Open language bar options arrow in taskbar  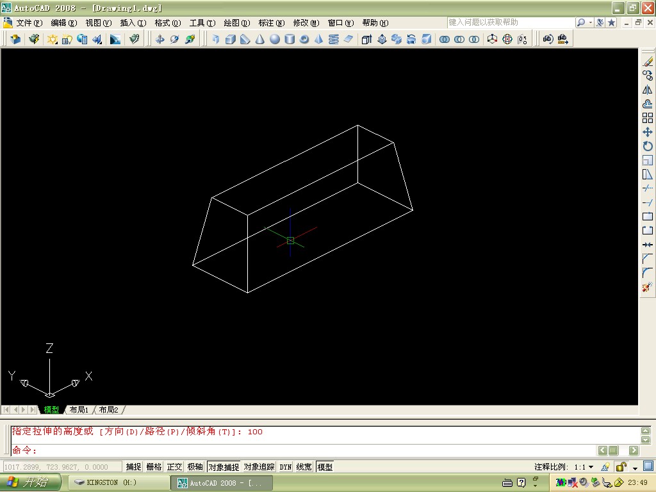pyautogui.click(x=535, y=486)
